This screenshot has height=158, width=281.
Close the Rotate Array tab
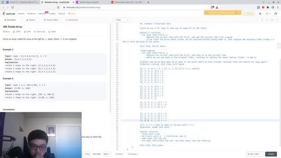(73, 2)
